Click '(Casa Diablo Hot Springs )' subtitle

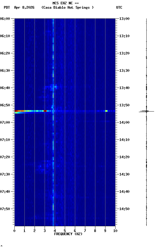[68, 7]
